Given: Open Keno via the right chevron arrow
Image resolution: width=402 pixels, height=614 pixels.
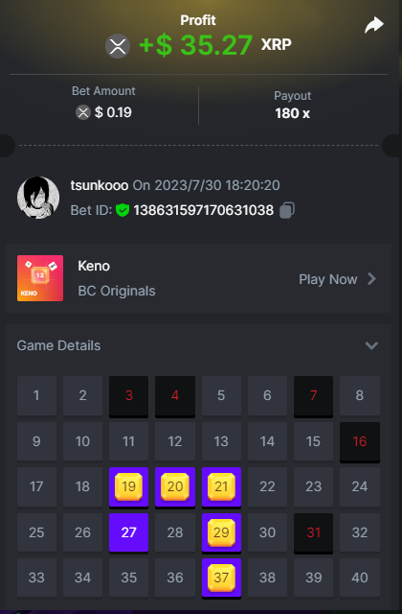Looking at the screenshot, I should pos(372,279).
